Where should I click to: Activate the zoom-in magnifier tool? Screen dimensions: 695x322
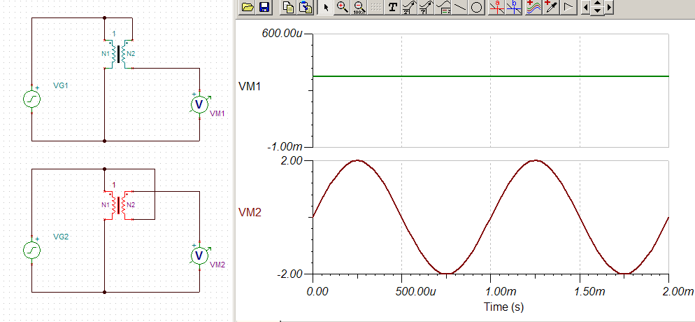pyautogui.click(x=342, y=7)
